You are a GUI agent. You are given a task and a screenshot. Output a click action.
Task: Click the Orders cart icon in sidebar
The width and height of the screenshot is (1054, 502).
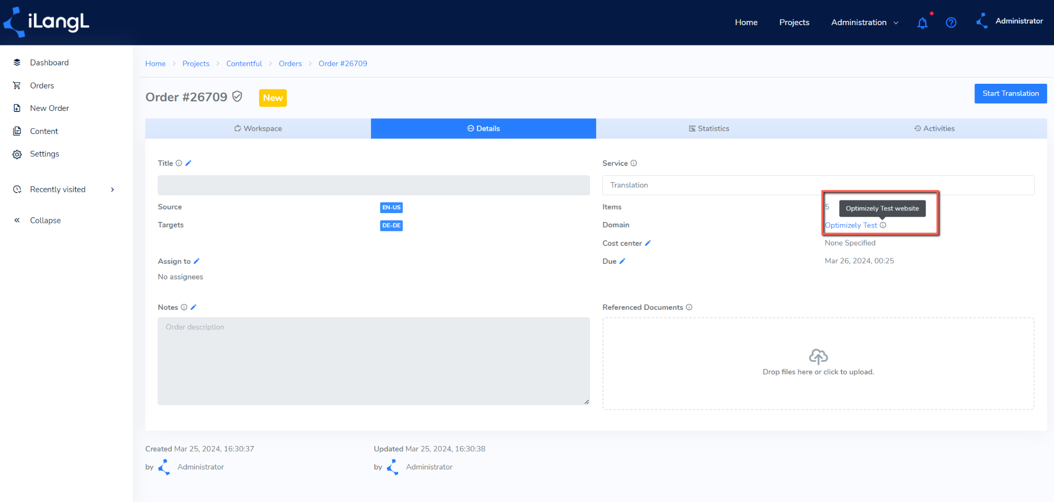click(x=17, y=85)
